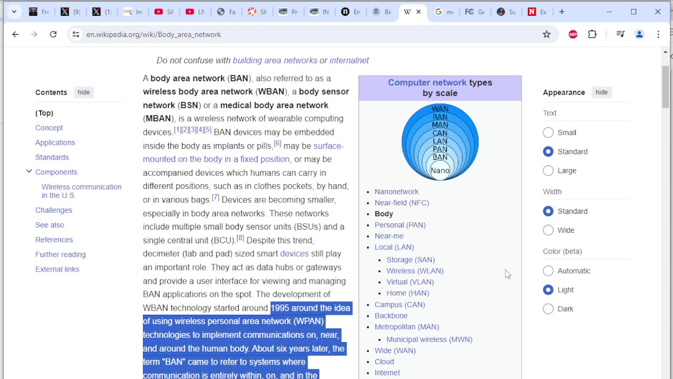
Task: Close the active Wikipedia tab
Action: click(419, 12)
